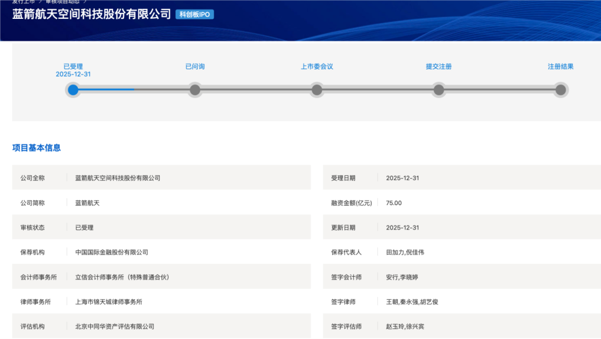Viewport: 601px width, 339px height.
Task: Click the 项目基本信息 section heading
Action: [x=36, y=148]
